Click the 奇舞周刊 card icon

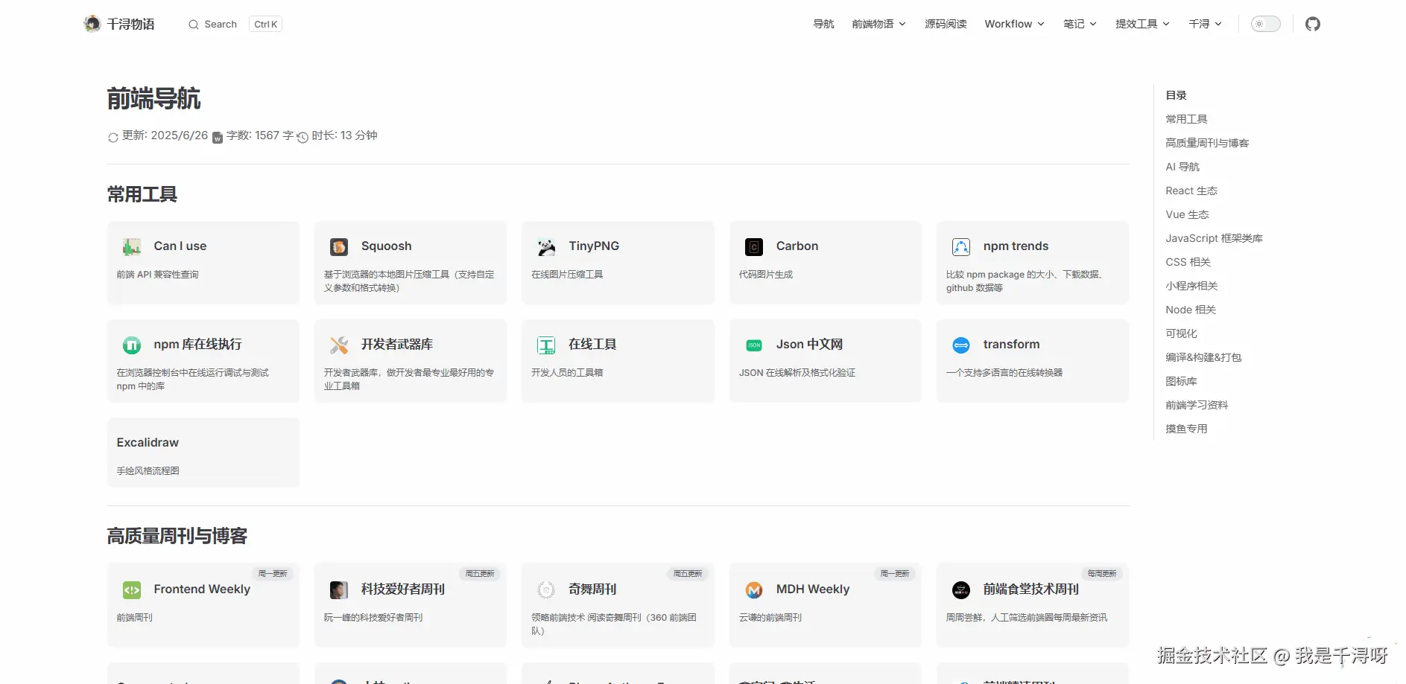point(546,589)
